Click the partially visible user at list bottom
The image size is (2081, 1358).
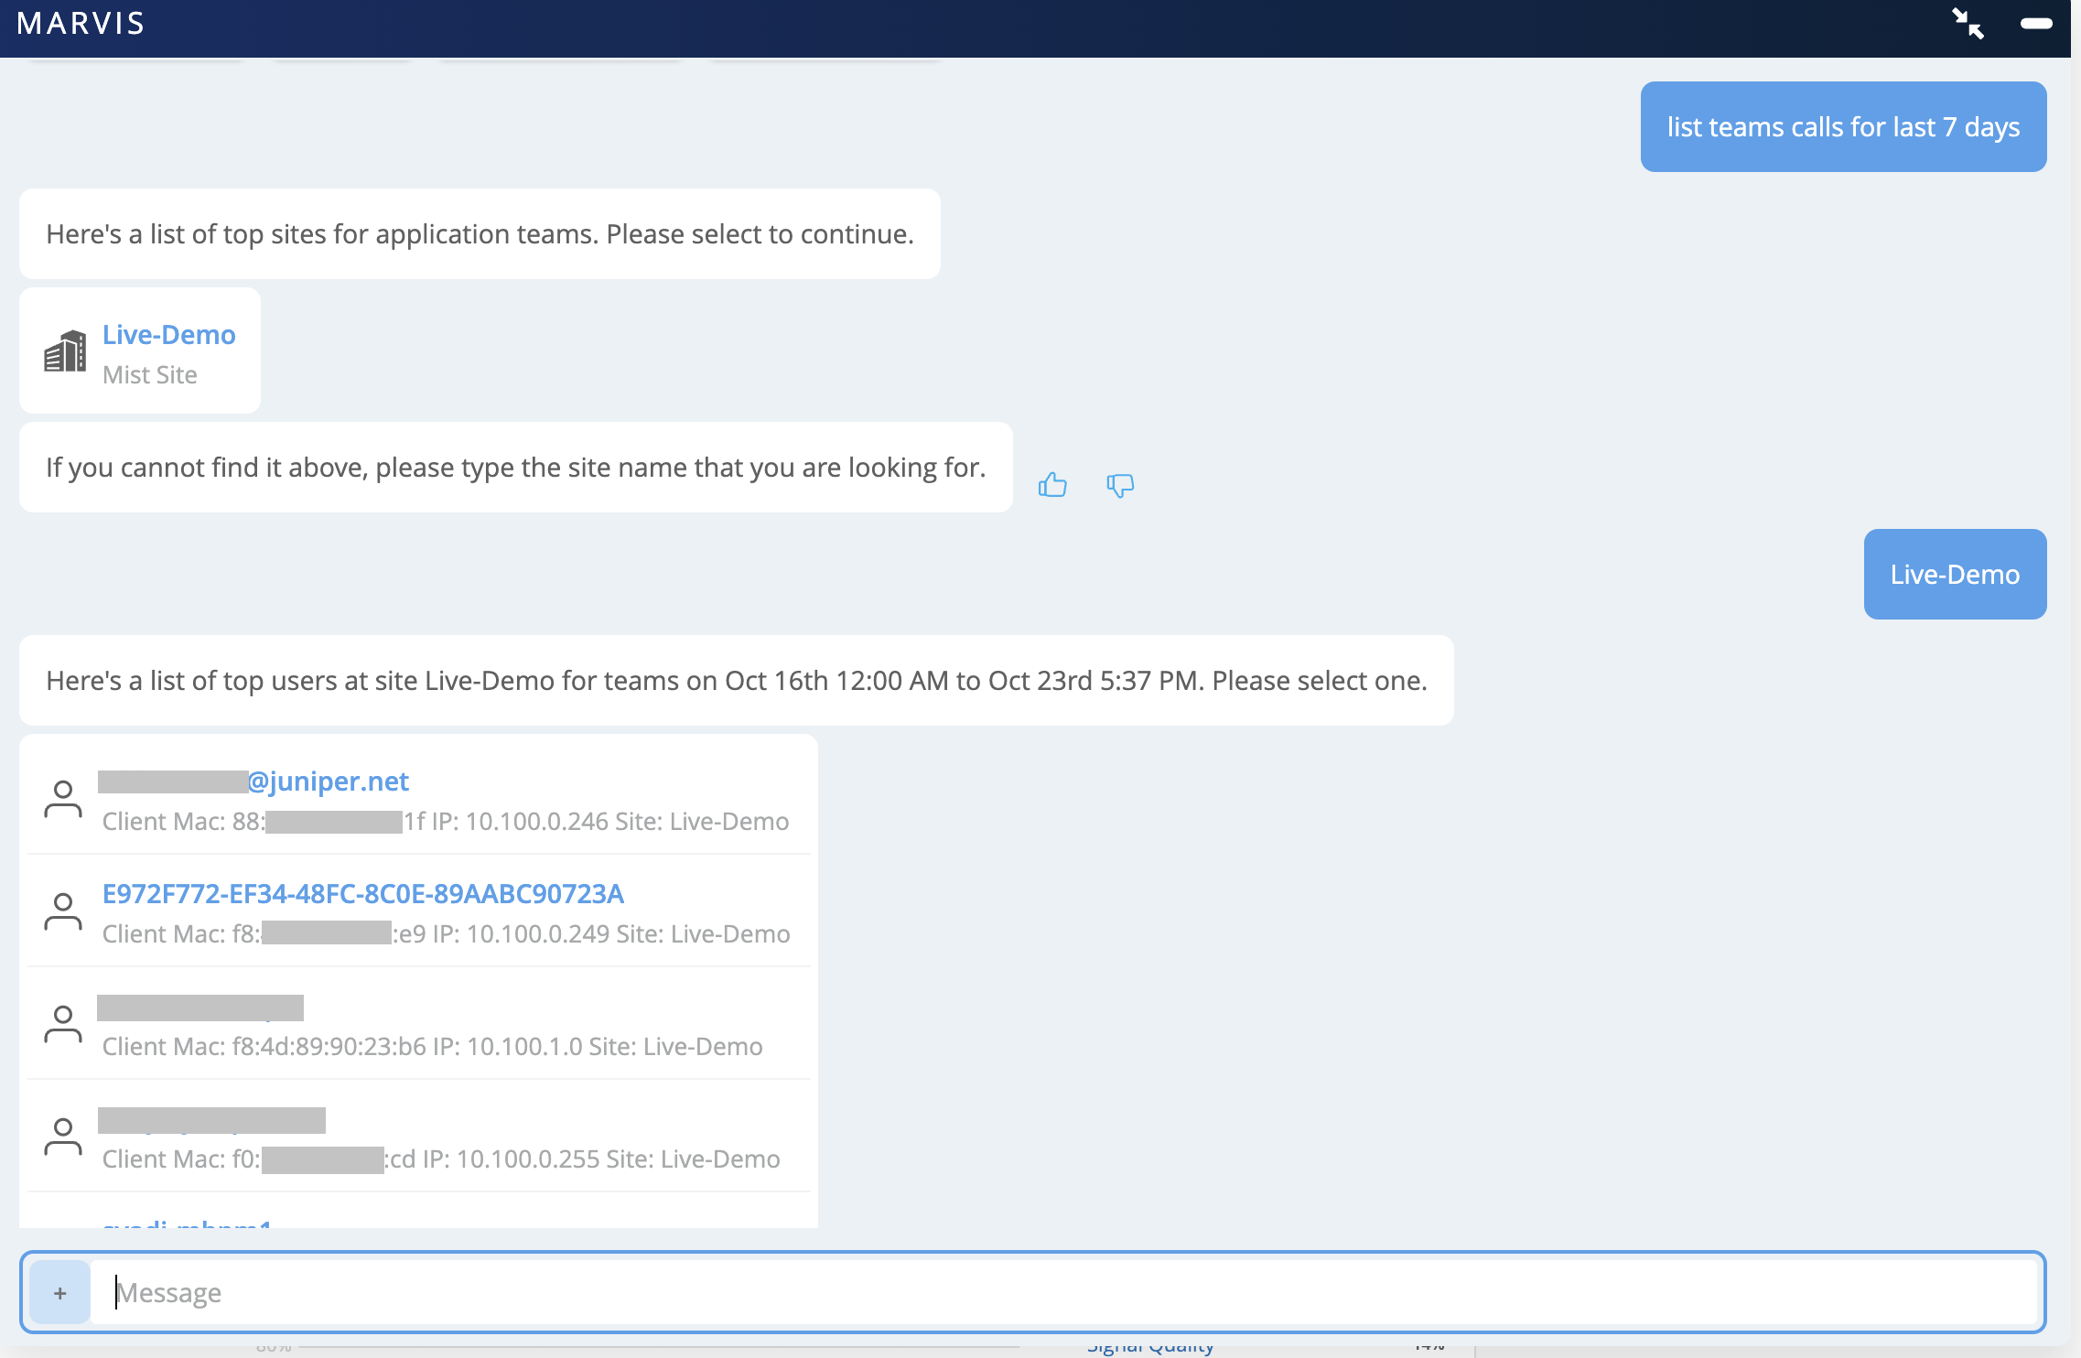click(187, 1223)
